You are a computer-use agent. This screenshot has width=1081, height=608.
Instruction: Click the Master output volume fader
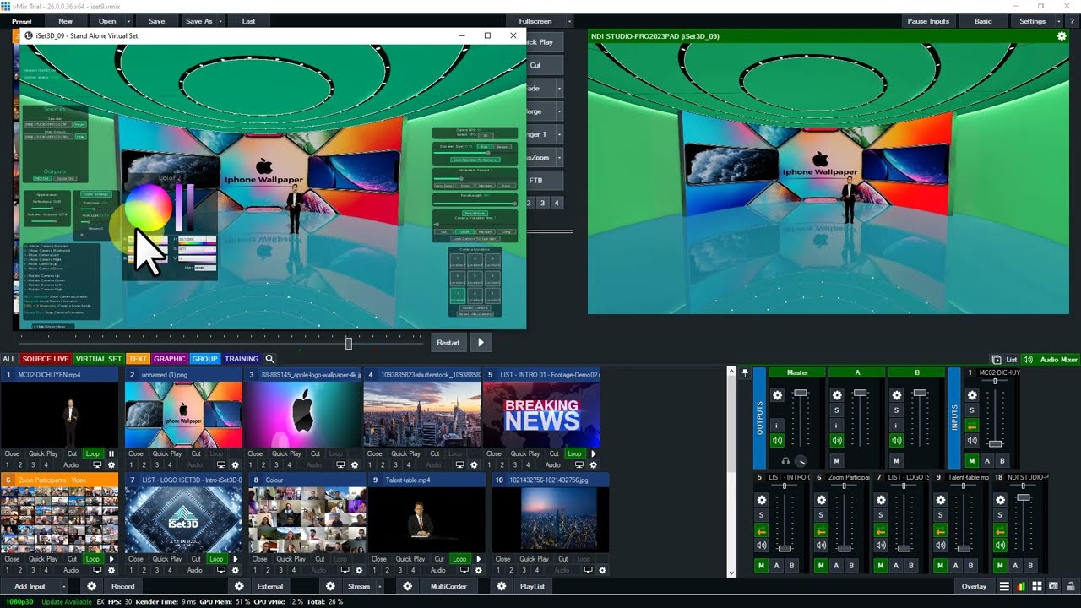click(801, 394)
